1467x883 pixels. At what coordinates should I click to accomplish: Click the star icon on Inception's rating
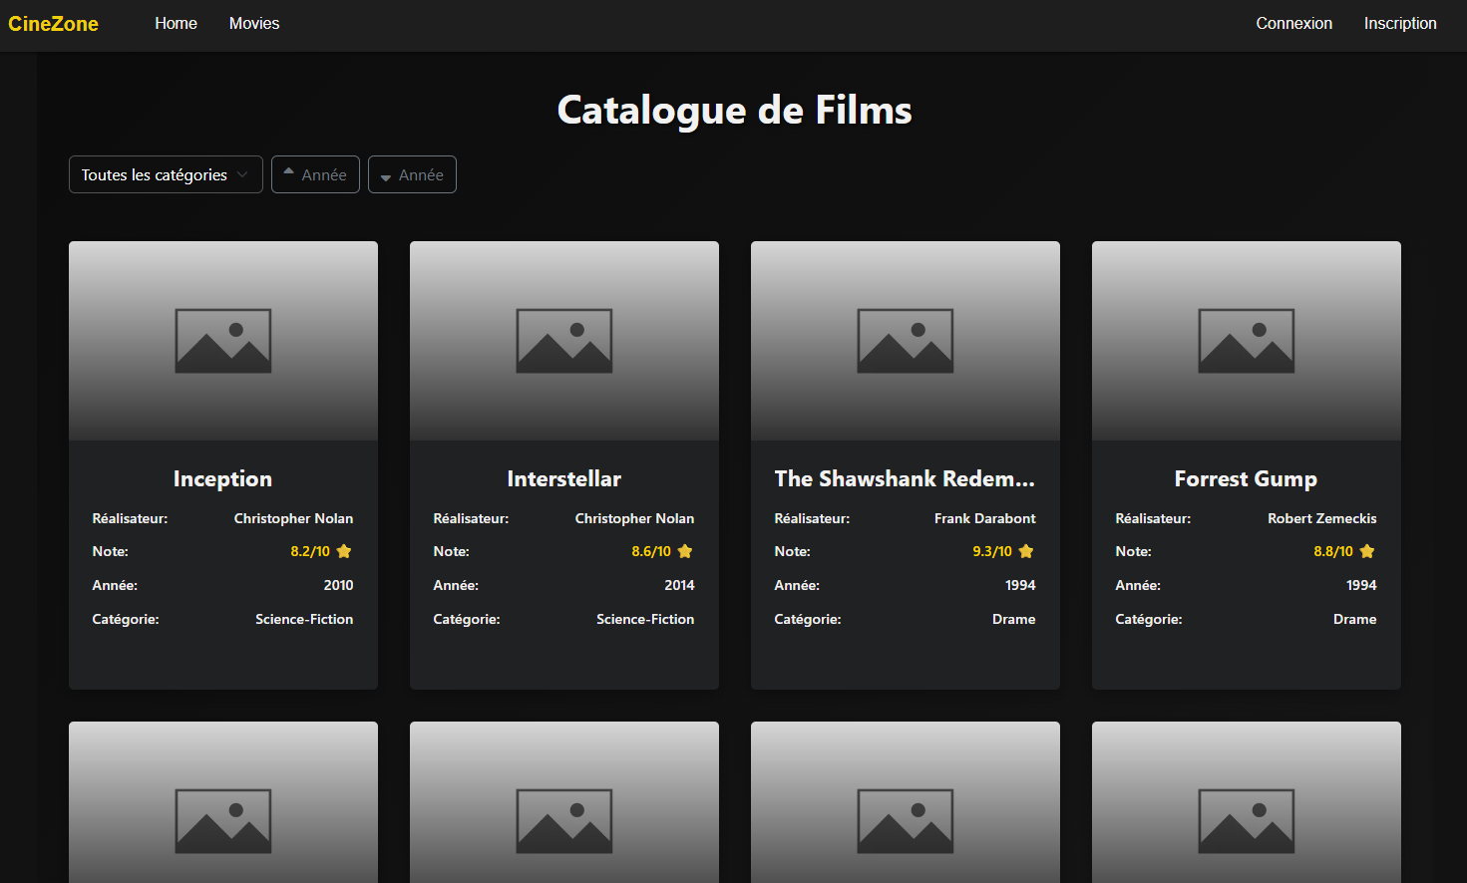[344, 551]
